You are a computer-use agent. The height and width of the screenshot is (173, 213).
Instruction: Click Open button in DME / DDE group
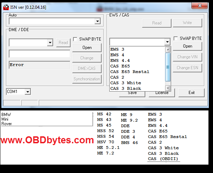(87, 48)
